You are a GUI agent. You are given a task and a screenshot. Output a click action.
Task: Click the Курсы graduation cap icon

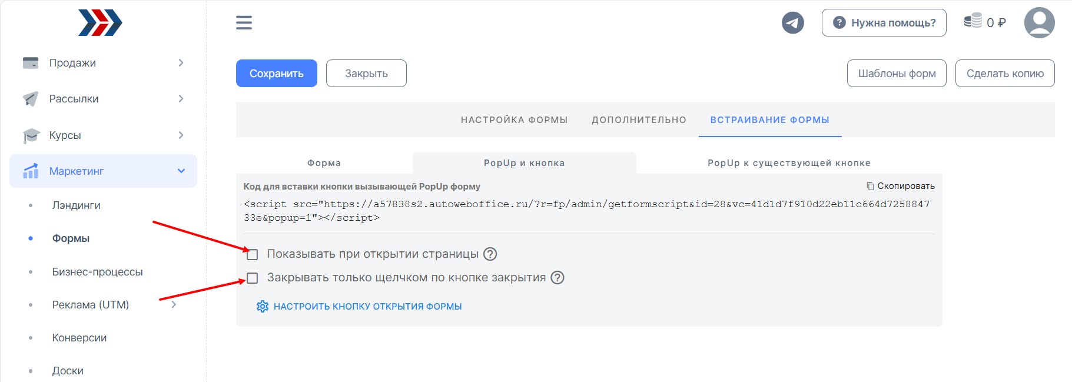31,135
